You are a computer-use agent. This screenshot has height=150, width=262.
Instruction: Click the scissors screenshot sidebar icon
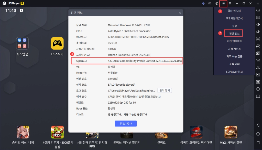(258, 67)
